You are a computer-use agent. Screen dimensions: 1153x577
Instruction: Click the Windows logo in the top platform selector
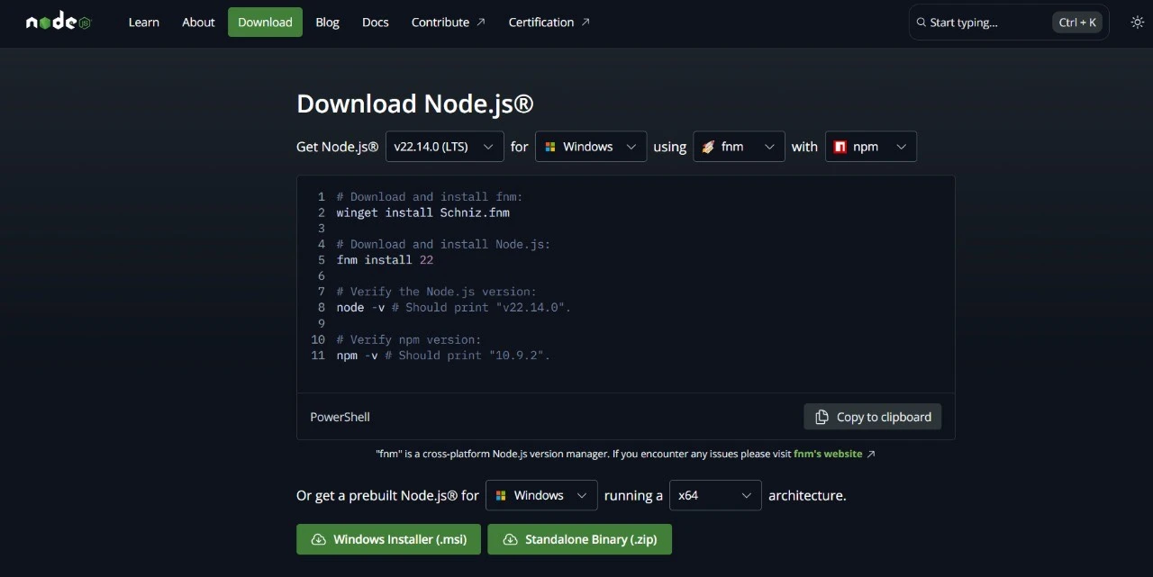click(550, 147)
